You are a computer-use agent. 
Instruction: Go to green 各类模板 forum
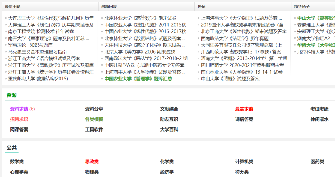pos(94,119)
